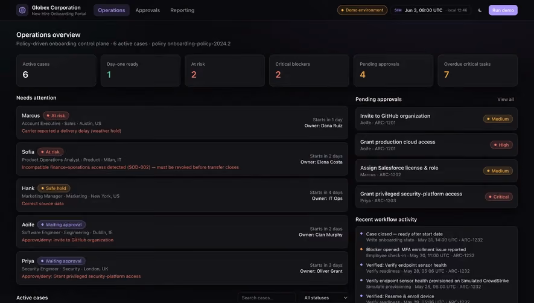This screenshot has width=534, height=303.
Task: Click 'Owner: IT Ops' text
Action: point(327,199)
